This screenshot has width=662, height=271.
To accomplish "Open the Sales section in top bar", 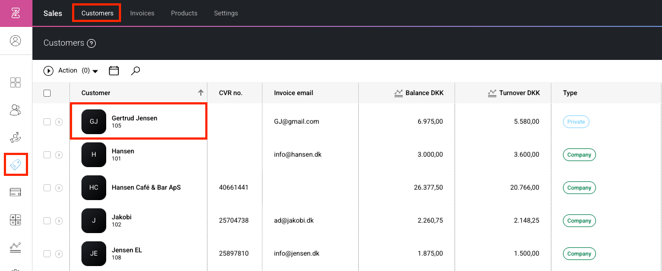I will click(53, 13).
